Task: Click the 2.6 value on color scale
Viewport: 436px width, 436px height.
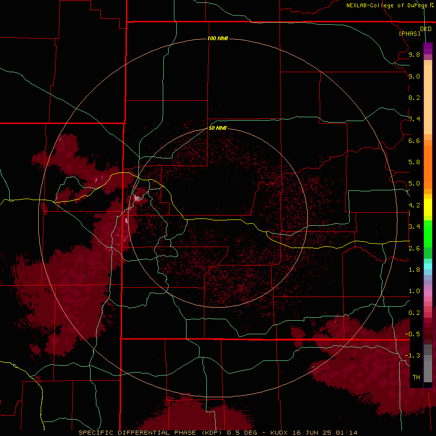Action: coord(414,249)
